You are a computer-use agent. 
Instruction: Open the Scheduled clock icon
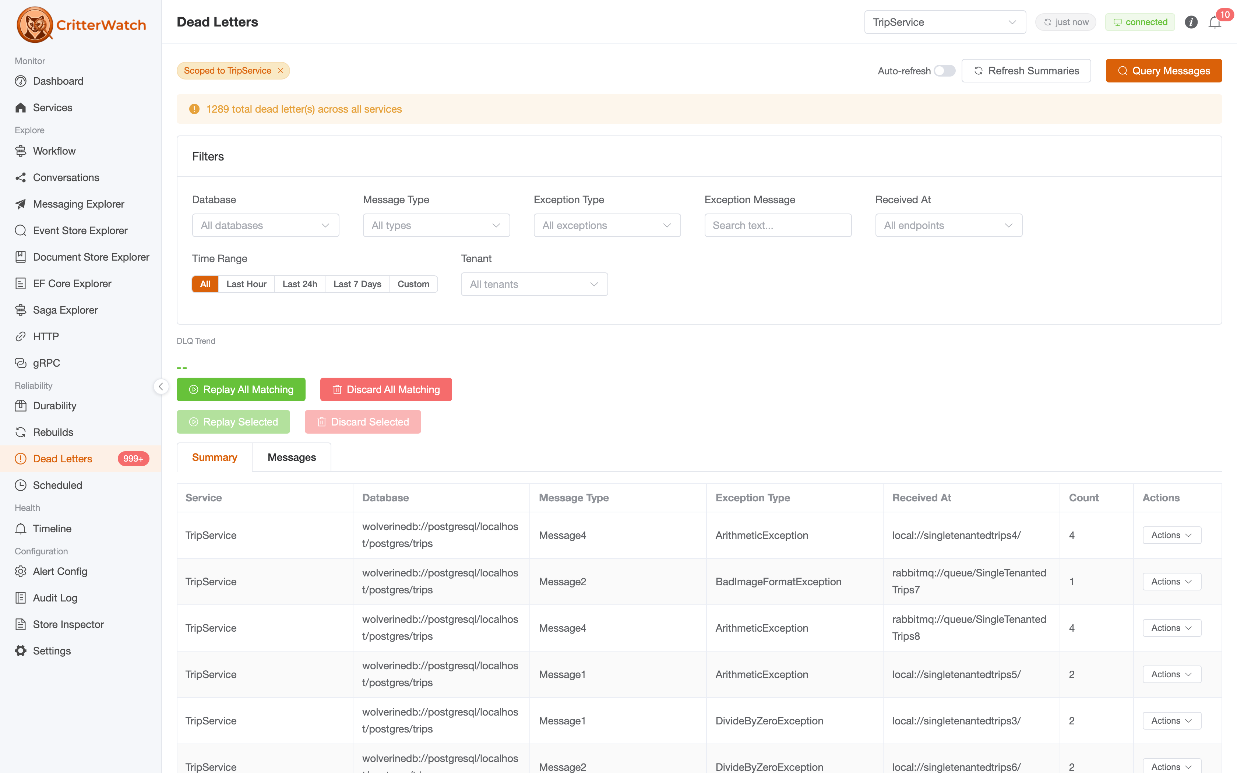pyautogui.click(x=21, y=485)
